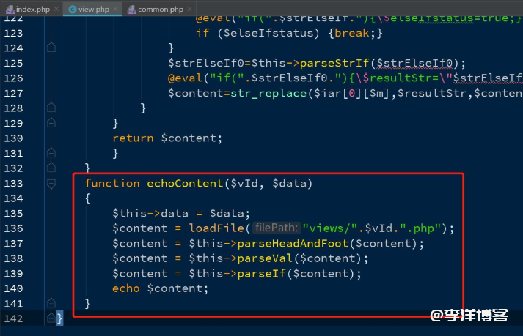The image size is (523, 336).
Task: Click line number 135 in the gutter
Action: tap(12, 214)
